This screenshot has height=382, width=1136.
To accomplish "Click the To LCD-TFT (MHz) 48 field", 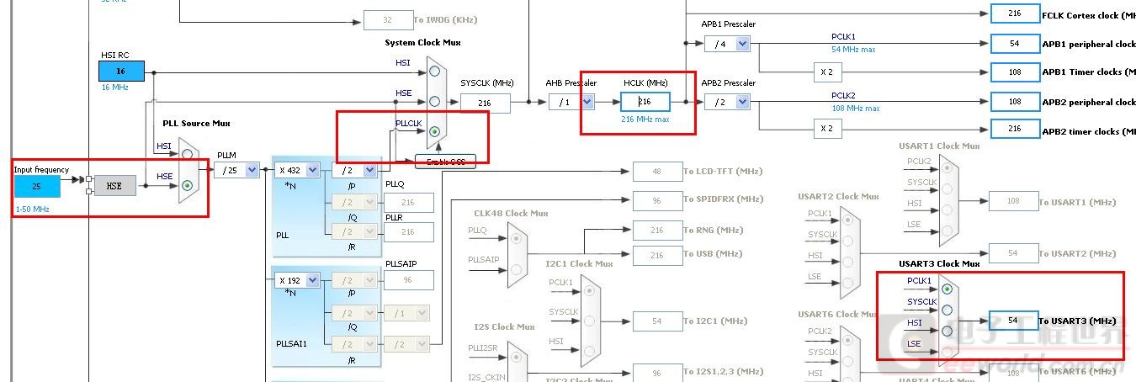I will click(657, 172).
